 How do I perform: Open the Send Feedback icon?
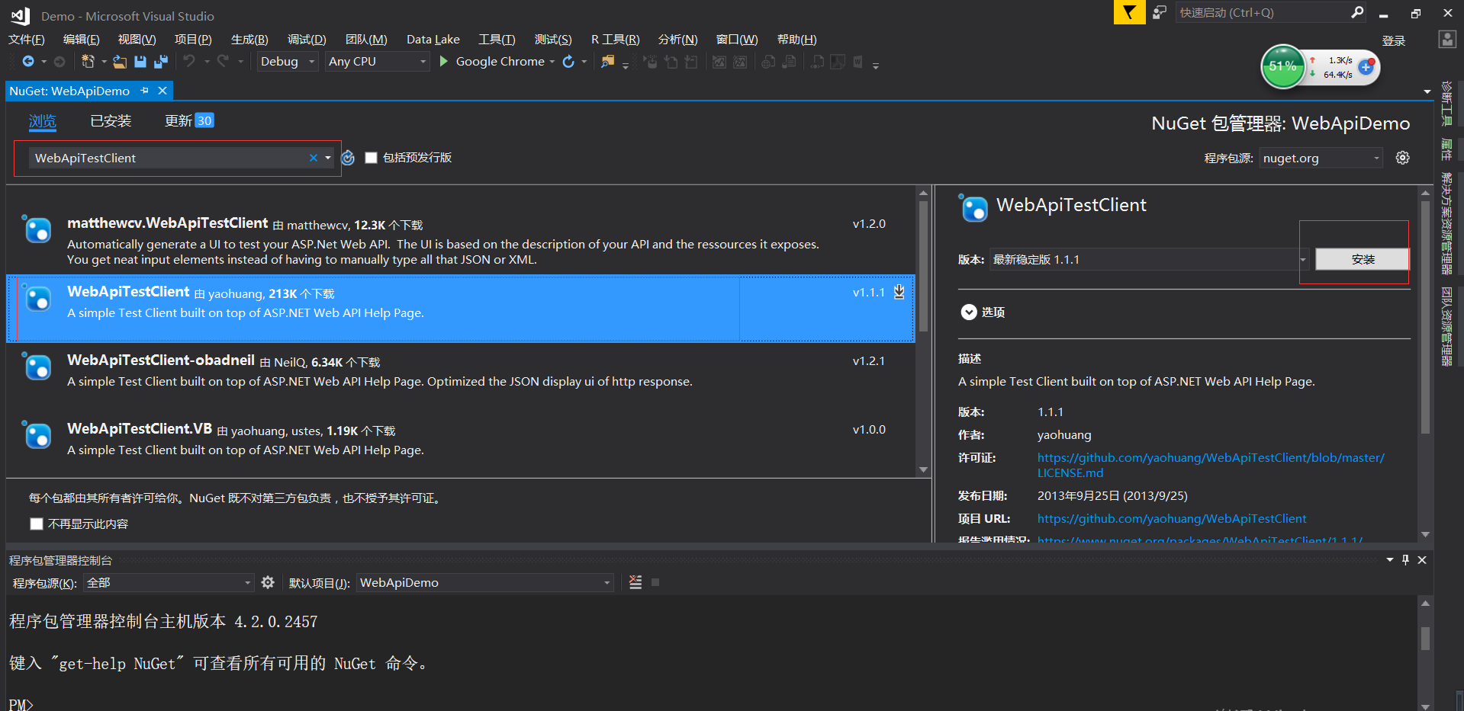click(1160, 12)
